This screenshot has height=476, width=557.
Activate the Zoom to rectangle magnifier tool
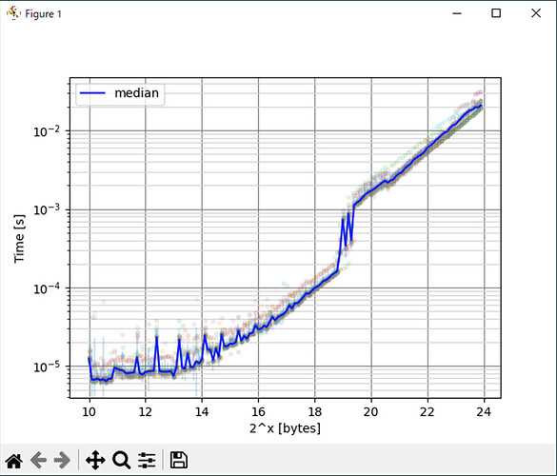pos(122,461)
